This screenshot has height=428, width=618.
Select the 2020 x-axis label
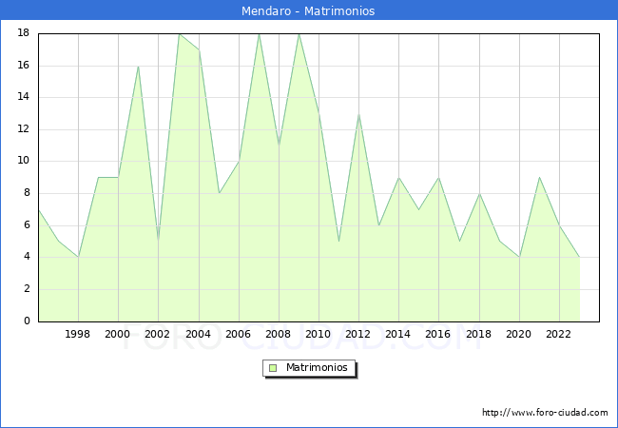[518, 334]
